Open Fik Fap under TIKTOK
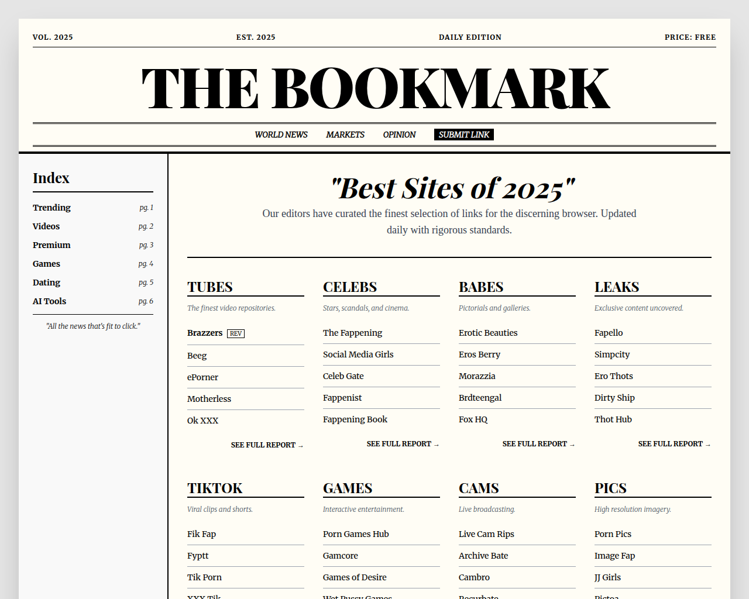 coord(201,534)
